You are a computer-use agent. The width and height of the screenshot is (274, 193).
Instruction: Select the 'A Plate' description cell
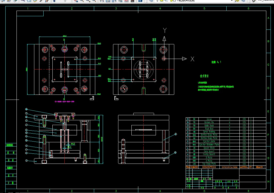click(209, 161)
